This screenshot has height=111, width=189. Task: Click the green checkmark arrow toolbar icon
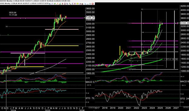(x=55, y=4)
